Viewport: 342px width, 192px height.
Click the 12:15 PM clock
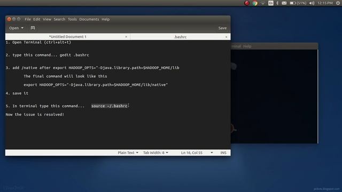[x=325, y=3]
